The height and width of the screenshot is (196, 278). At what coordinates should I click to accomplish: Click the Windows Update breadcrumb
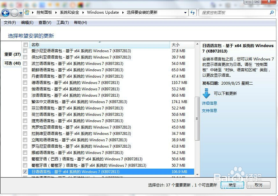(103, 12)
